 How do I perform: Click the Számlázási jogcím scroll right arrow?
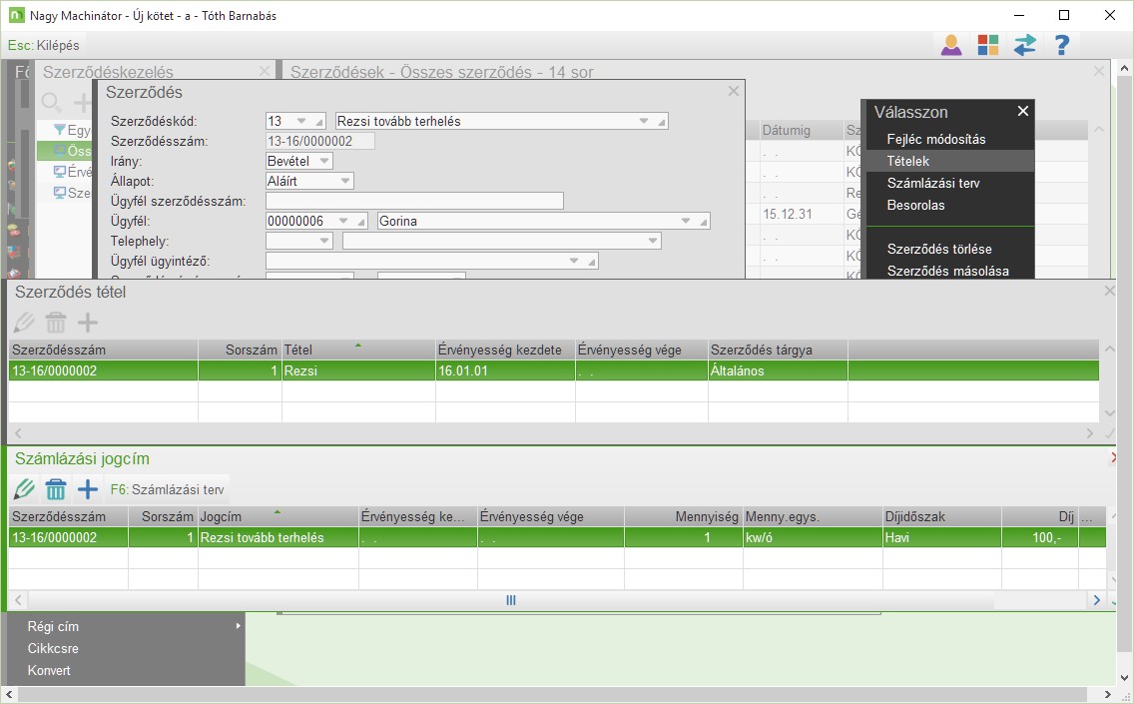(x=1096, y=600)
